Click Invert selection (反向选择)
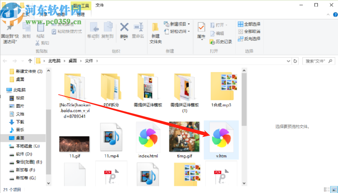This screenshot has width=338, height=193. pos(249,39)
